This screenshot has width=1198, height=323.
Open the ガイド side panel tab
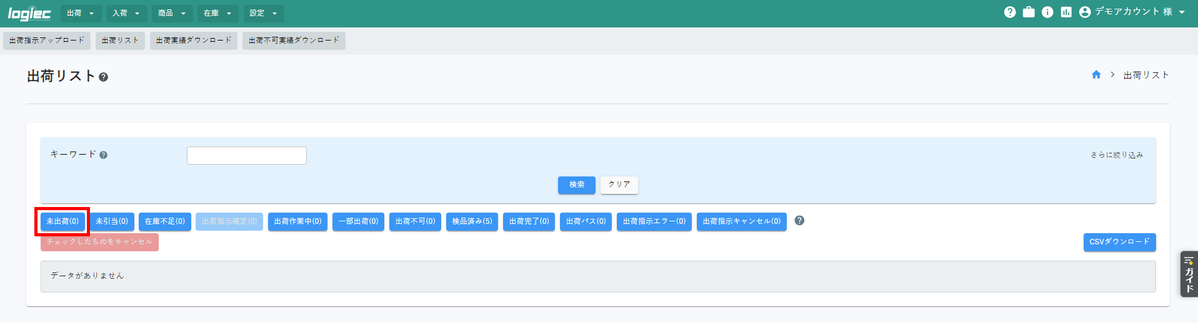pos(1189,274)
